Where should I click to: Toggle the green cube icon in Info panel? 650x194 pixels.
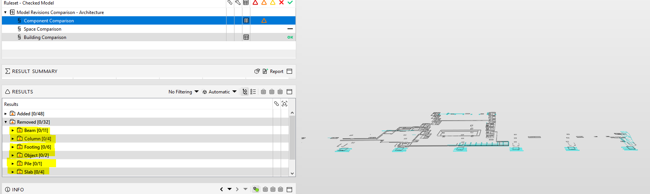(x=256, y=189)
